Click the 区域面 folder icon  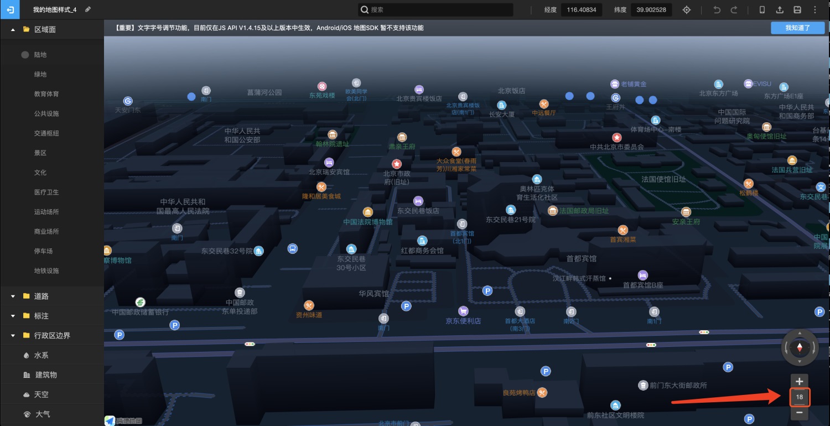[x=26, y=29]
